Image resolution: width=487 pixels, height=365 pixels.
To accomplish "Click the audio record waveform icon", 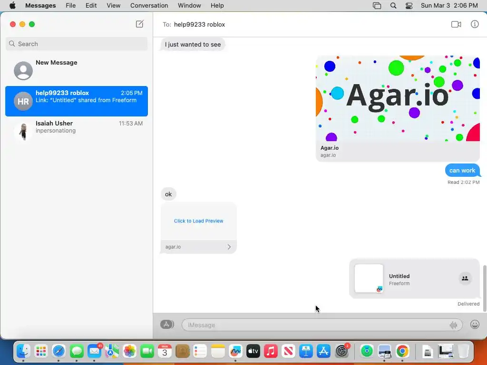I will click(453, 325).
